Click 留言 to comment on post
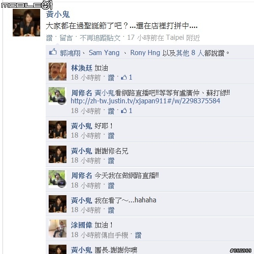The width and height of the screenshot is (254, 254). tap(66, 38)
